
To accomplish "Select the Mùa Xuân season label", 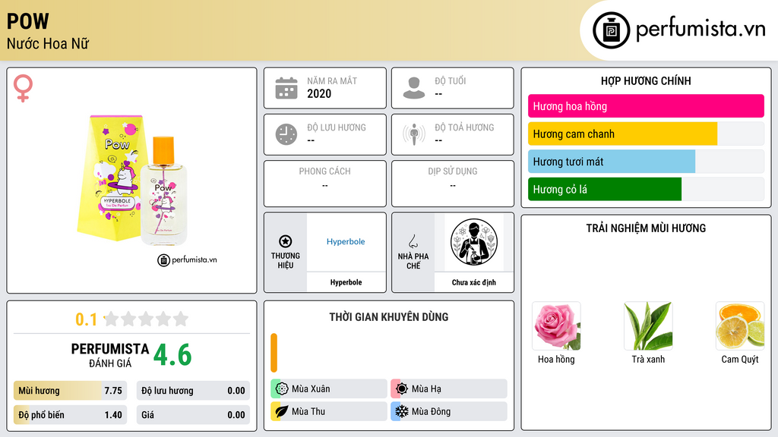I will 311,389.
